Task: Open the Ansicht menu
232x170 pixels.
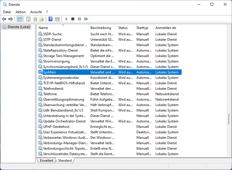Action: 36,12
